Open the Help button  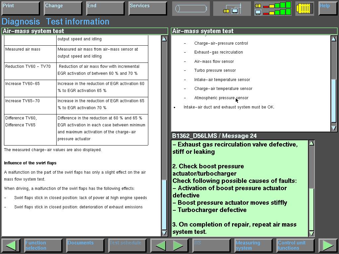coord(328,8)
